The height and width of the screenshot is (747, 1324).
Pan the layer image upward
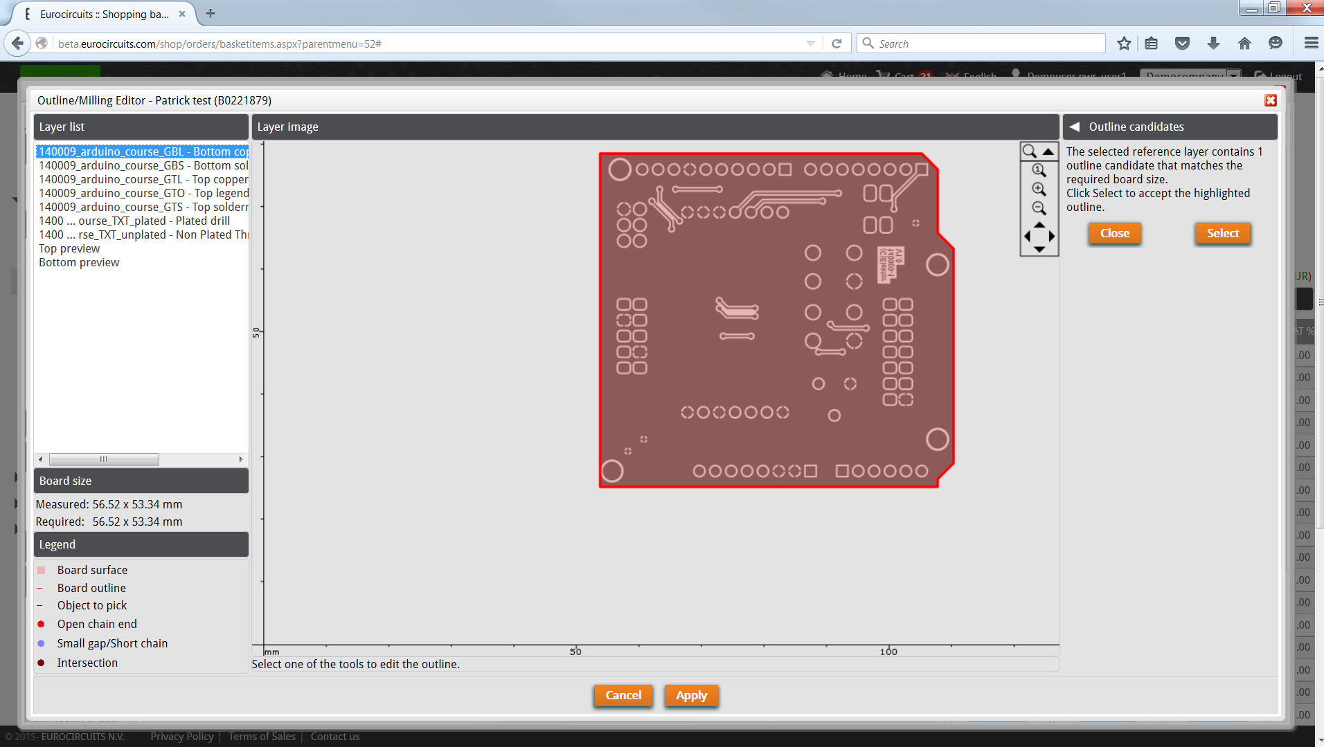tap(1039, 225)
